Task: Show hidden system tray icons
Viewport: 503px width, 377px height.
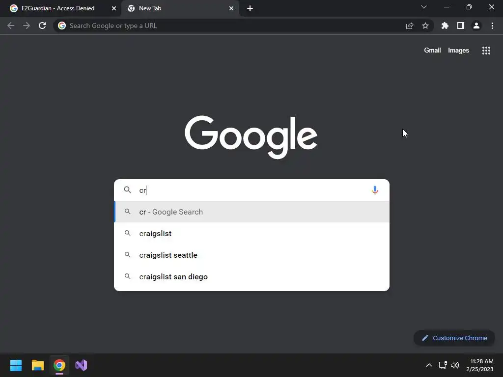Action: [429, 365]
